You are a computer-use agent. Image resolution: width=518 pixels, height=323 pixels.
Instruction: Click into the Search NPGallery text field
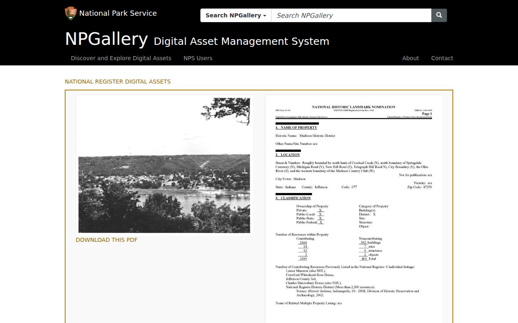tap(351, 15)
